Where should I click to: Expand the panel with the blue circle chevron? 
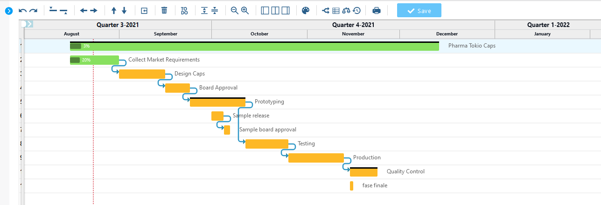(8, 10)
